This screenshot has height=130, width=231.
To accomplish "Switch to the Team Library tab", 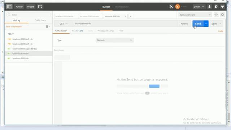I will (122, 6).
